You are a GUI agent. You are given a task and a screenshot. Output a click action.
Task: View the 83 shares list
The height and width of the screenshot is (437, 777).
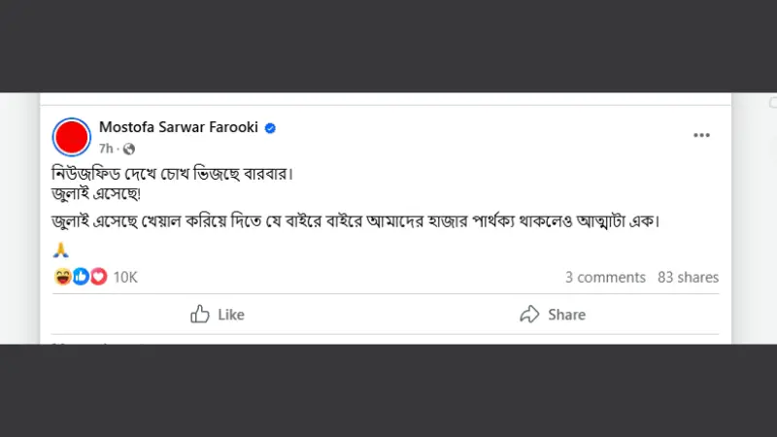coord(689,277)
